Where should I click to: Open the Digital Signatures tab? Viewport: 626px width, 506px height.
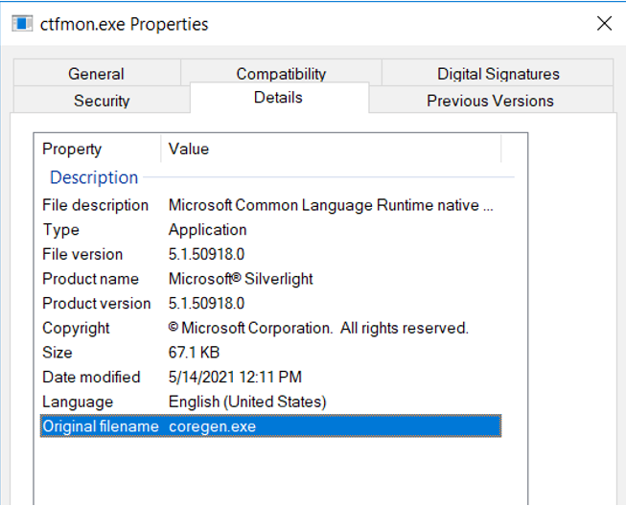pos(498,74)
